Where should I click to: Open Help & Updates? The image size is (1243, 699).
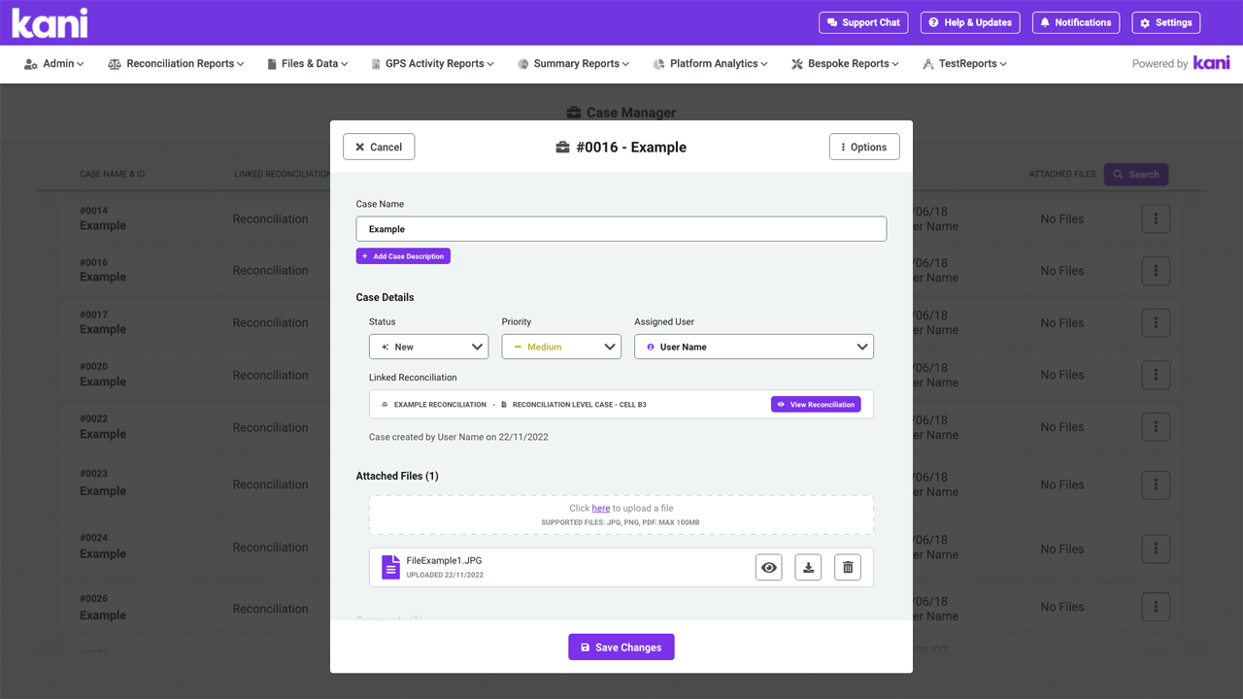(x=969, y=21)
